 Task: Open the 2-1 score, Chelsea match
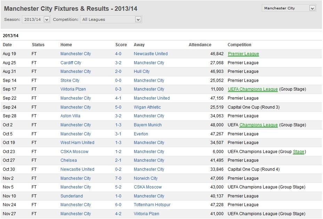(118, 160)
